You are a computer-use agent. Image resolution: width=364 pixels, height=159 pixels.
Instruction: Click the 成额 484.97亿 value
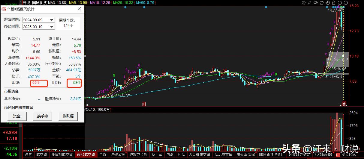pyautogui.click(x=73, y=70)
